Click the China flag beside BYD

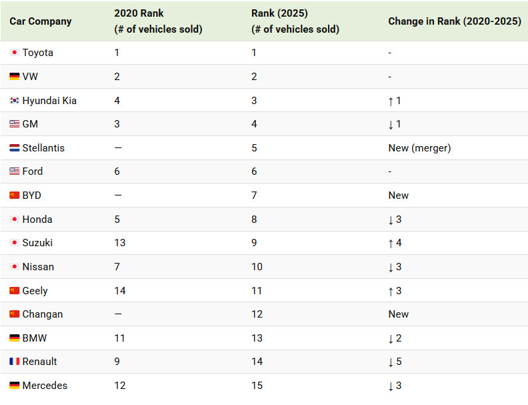tap(15, 195)
